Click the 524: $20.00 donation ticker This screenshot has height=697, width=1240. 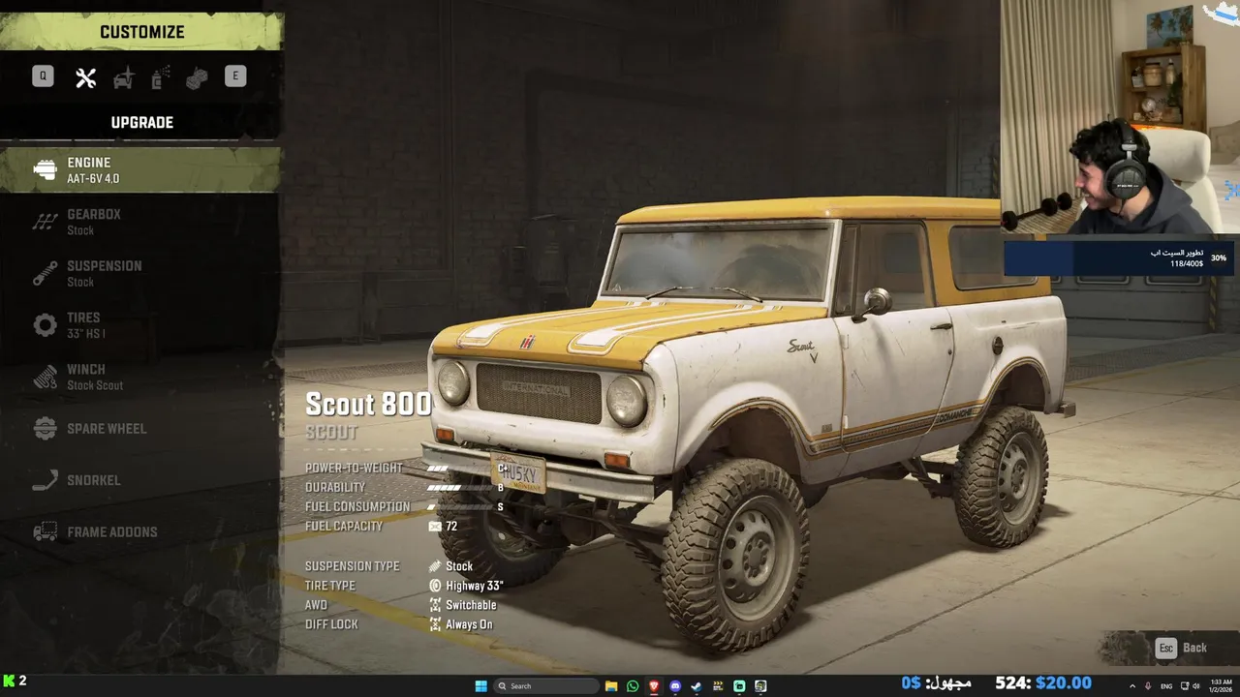pos(1043,683)
